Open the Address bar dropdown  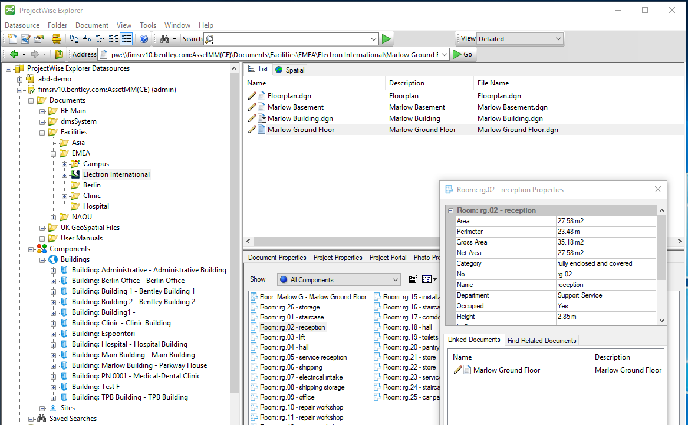pos(444,54)
